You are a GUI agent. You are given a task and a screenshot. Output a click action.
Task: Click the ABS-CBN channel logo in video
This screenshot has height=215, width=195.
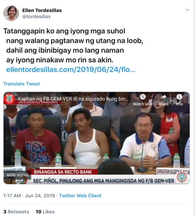9,99
